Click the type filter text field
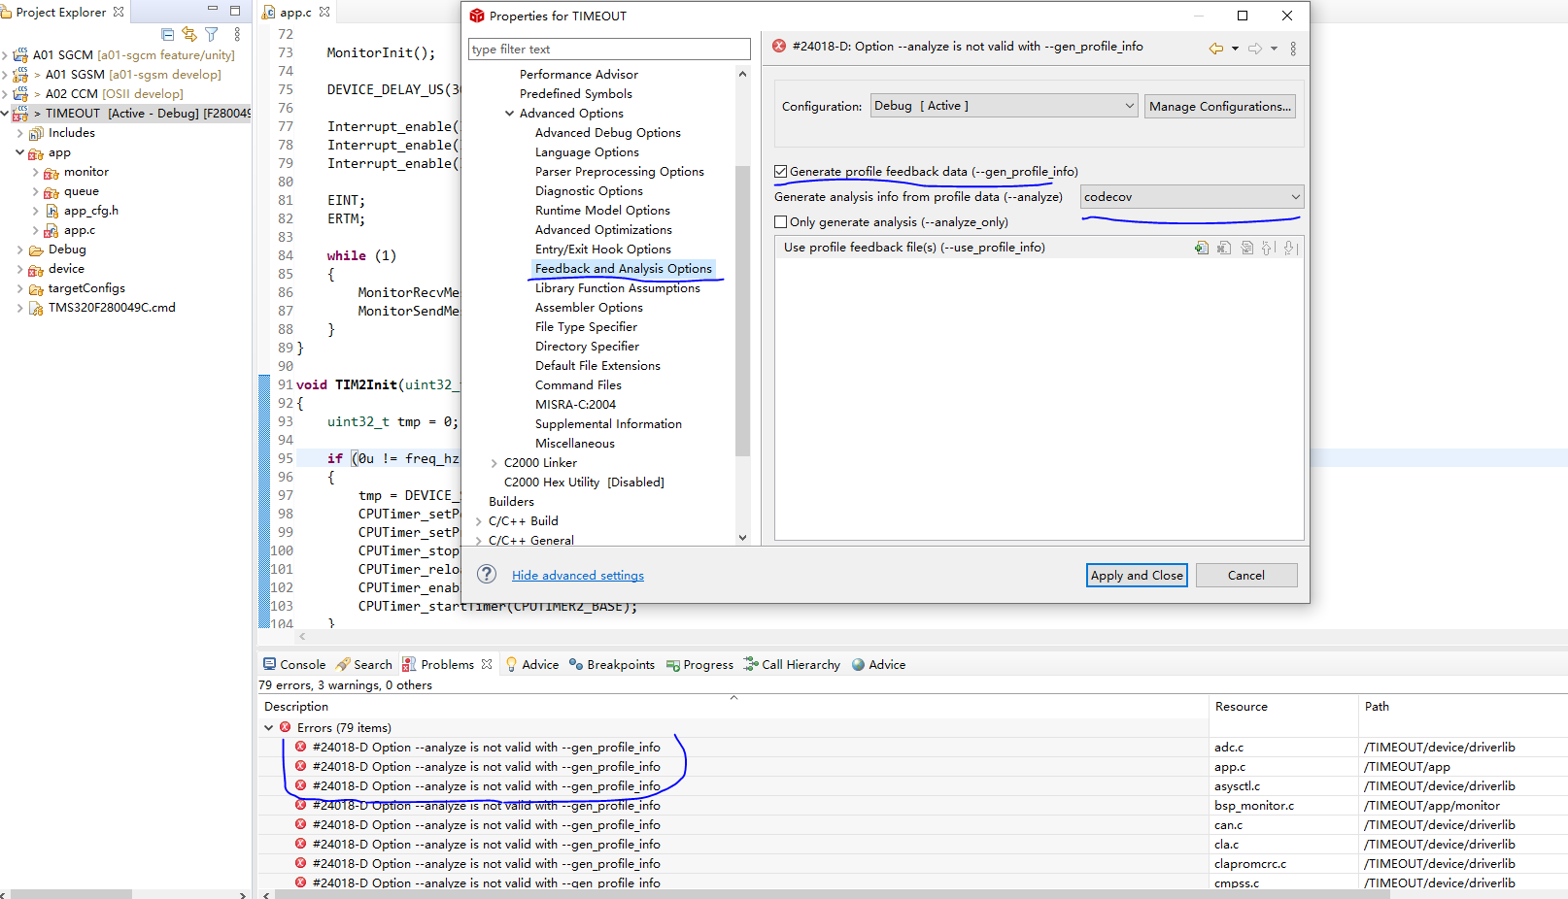Image resolution: width=1568 pixels, height=899 pixels. 610,50
